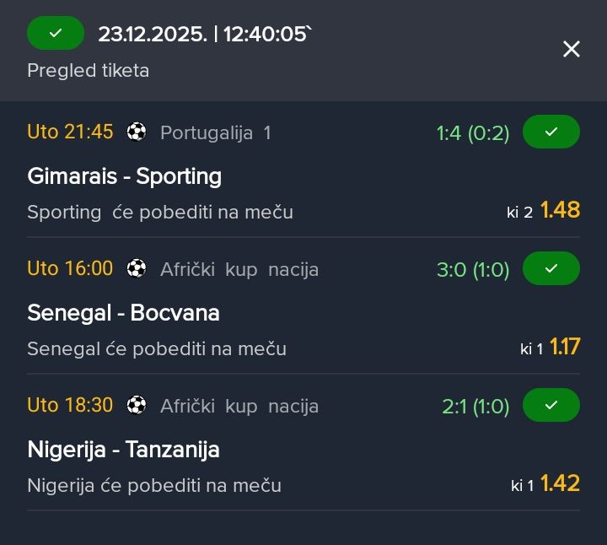Viewport: 607px width, 545px height.
Task: Click the 1.48 odds value
Action: click(561, 210)
